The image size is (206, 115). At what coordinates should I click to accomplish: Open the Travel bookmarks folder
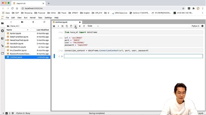(62, 13)
